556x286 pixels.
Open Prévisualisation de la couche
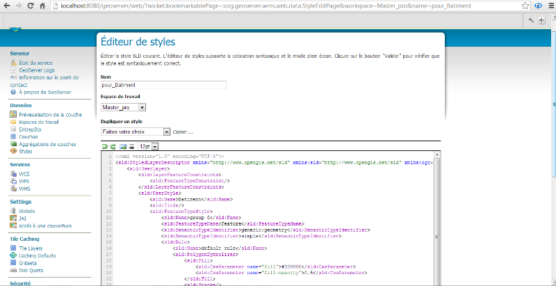49,115
